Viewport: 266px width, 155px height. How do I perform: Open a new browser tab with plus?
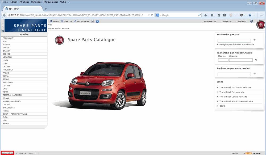46,9
